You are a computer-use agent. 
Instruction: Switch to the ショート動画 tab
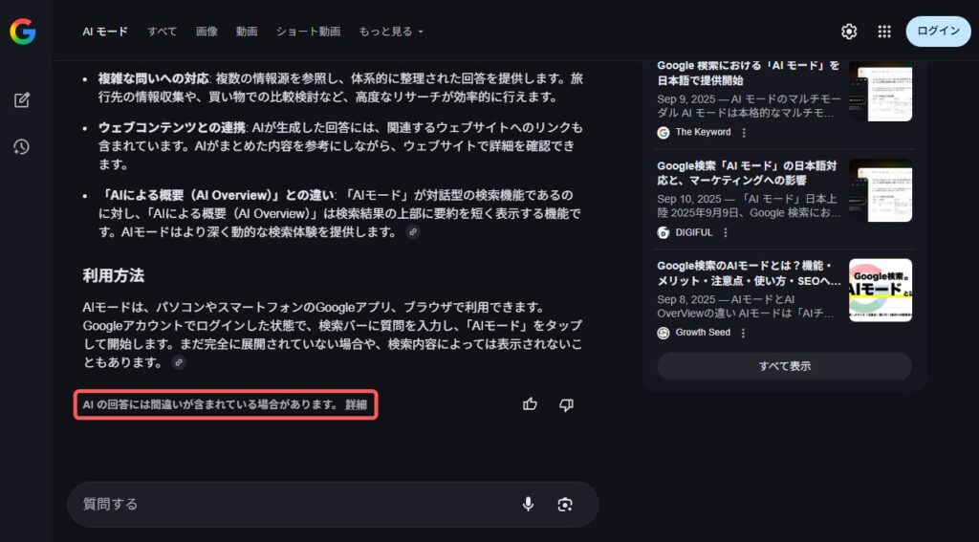click(309, 32)
